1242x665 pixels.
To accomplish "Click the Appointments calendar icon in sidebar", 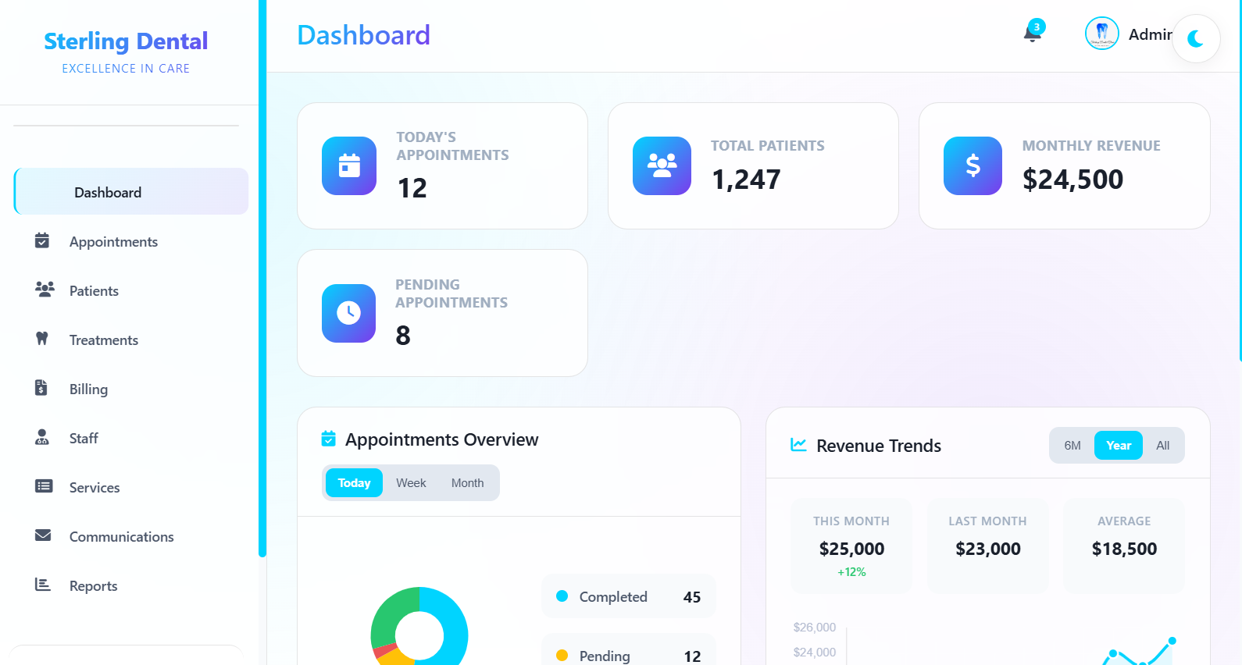I will point(42,240).
